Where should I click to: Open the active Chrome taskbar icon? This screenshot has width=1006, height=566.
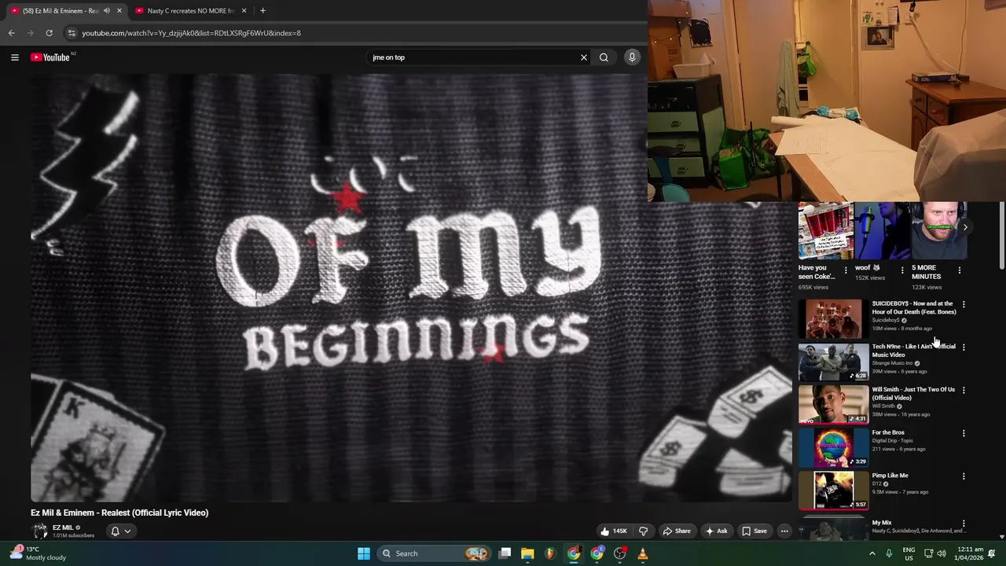574,553
